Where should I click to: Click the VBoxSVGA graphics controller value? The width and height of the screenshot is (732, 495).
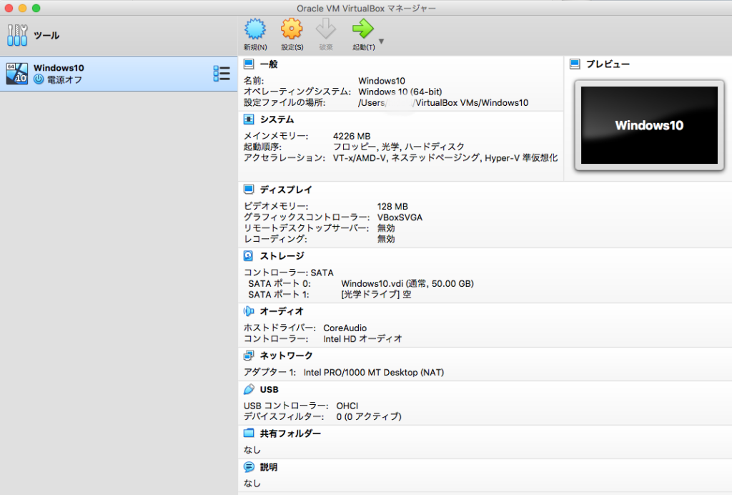(x=400, y=217)
